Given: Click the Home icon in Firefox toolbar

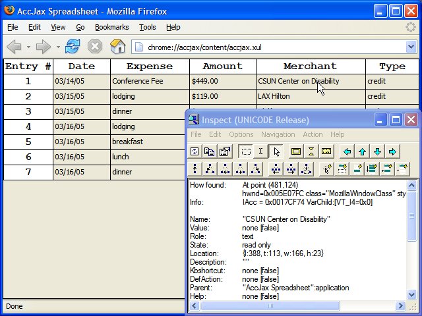Looking at the screenshot, I should coord(117,46).
